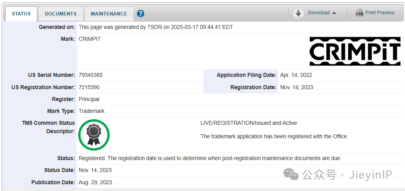
Task: Open the DOCUMENTS tab
Action: pyautogui.click(x=60, y=14)
